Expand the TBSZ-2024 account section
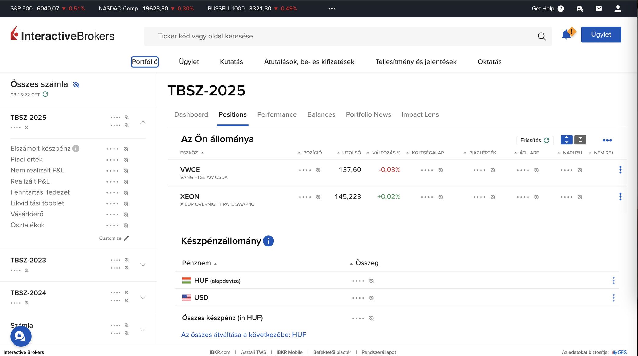The width and height of the screenshot is (638, 356). point(143,297)
